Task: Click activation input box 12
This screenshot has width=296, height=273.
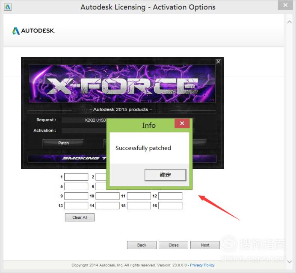Action: click(x=170, y=196)
